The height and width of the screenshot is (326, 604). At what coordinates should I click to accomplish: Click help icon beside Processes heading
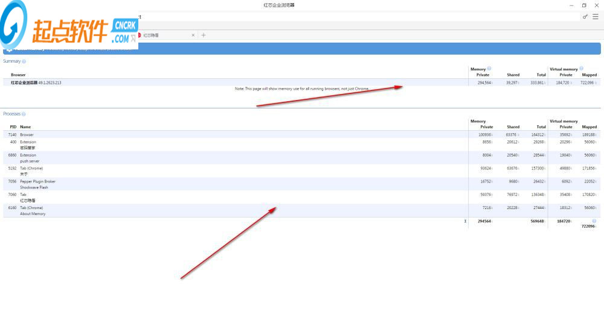click(24, 114)
